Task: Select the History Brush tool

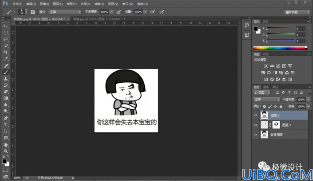Action: [6, 85]
